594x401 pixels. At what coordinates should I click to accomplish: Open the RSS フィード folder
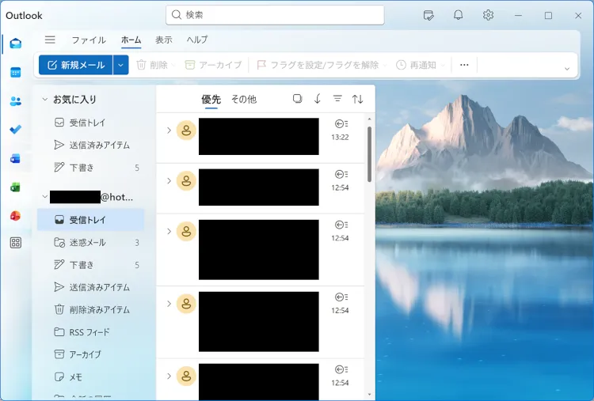91,332
